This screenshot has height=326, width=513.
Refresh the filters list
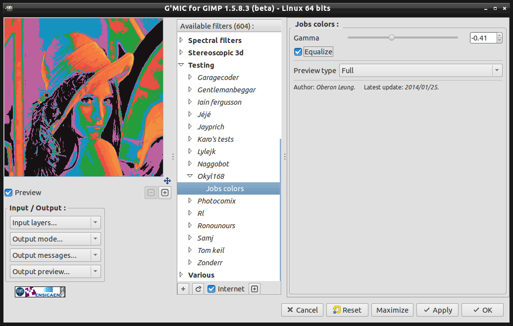[x=198, y=289]
